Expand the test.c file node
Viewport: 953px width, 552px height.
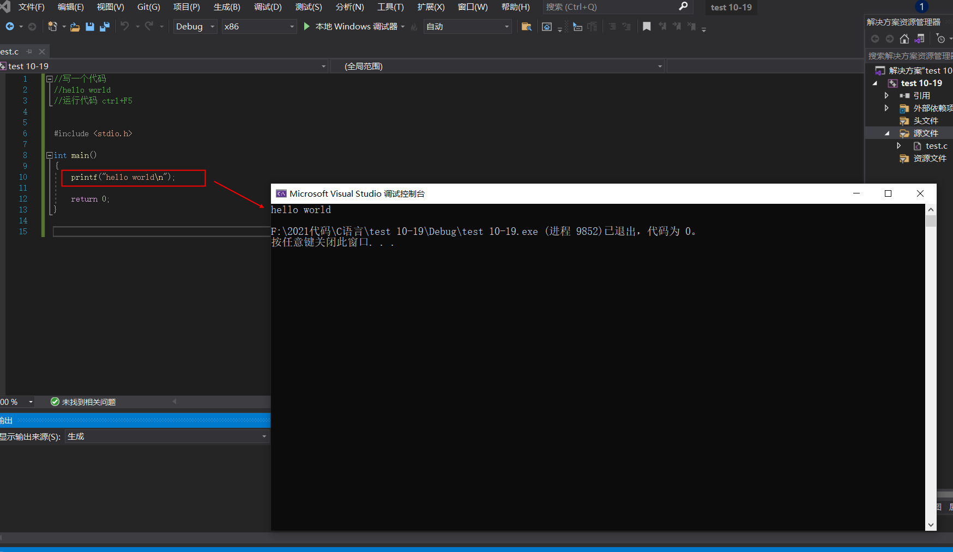coord(898,145)
